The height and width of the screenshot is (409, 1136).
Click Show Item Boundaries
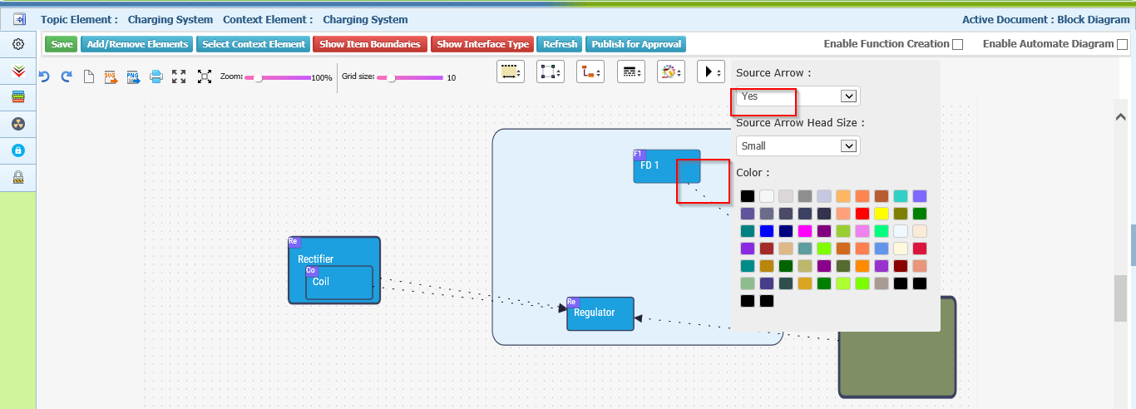coord(370,44)
